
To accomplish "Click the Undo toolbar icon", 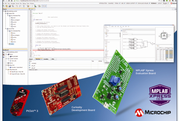I will tap(17, 6).
